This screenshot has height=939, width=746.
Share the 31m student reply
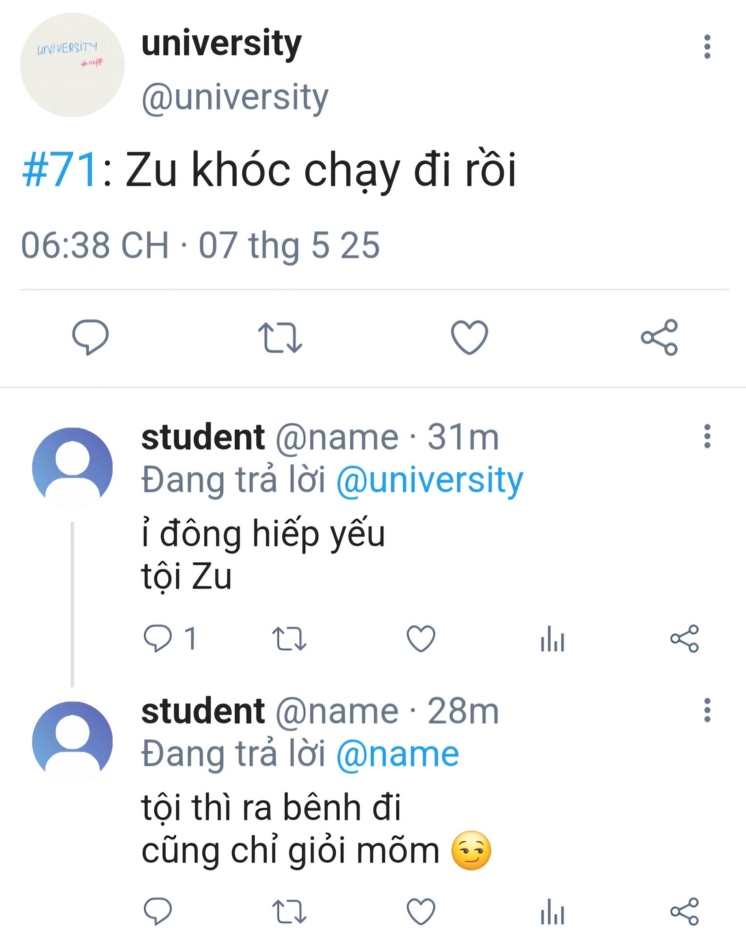coord(684,638)
